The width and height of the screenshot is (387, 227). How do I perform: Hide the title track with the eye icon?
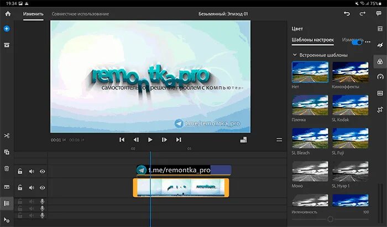[43, 171]
